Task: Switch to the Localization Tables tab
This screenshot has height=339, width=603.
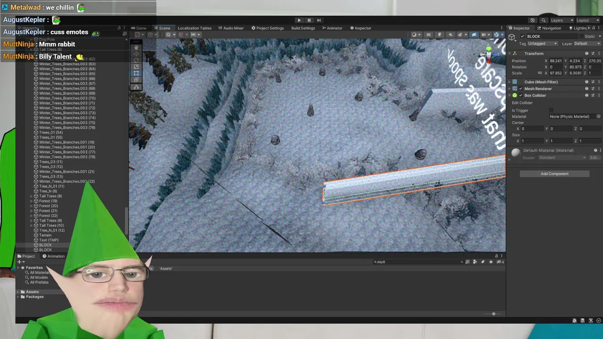Action: tap(195, 28)
